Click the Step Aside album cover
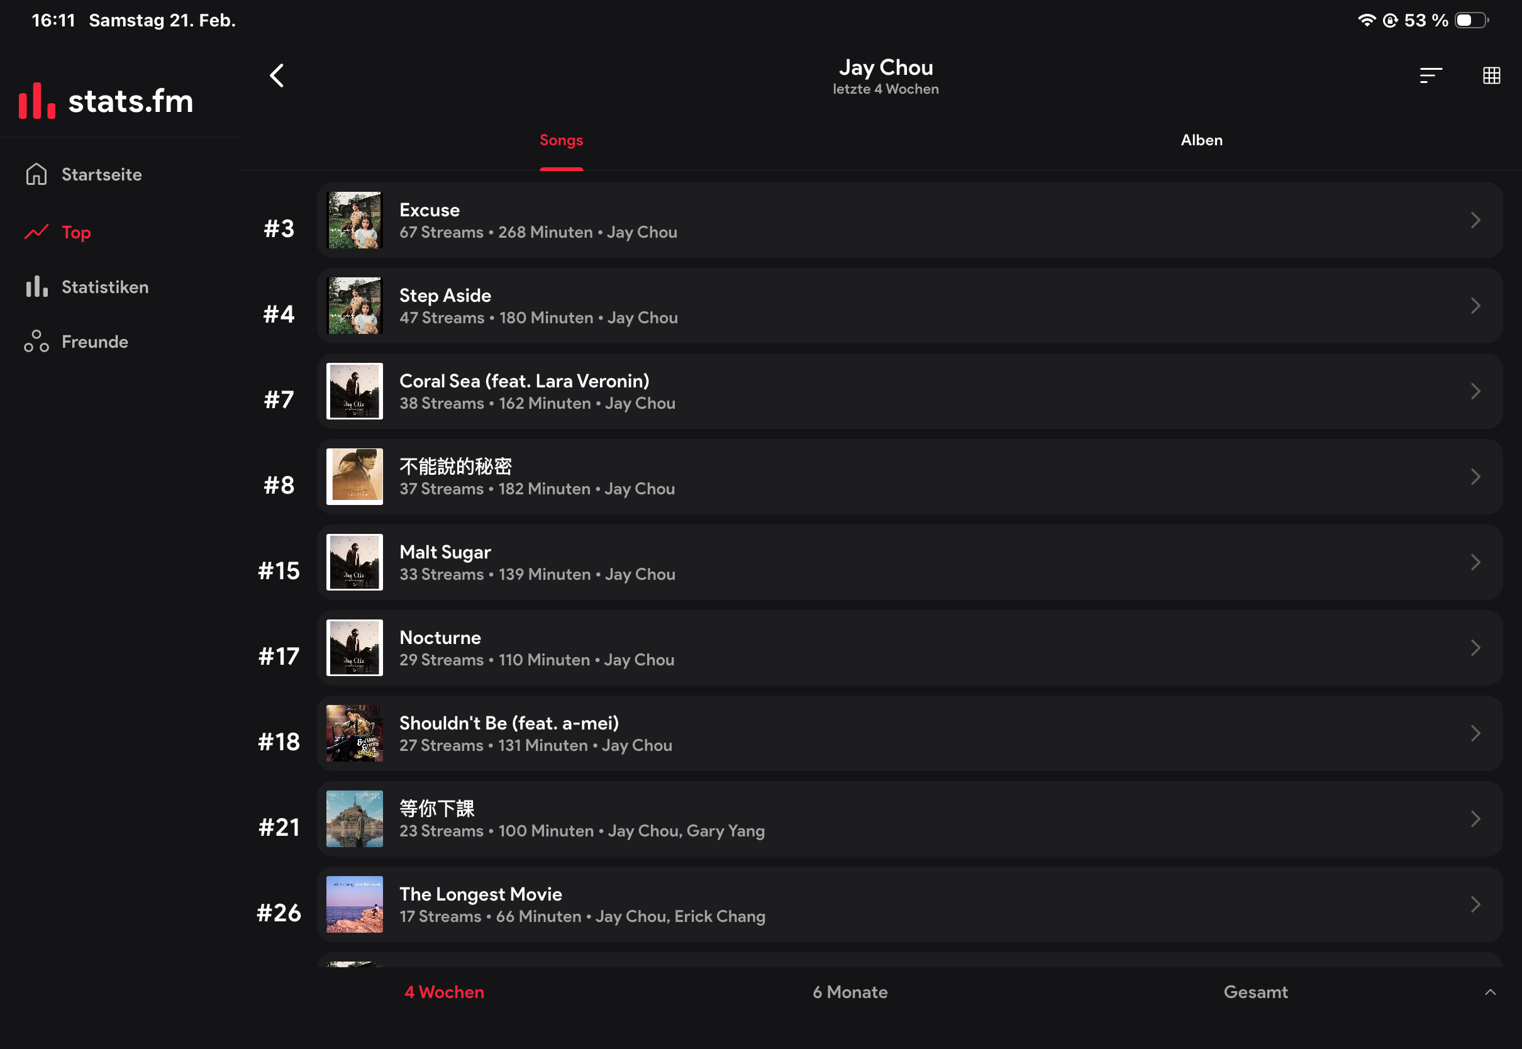 [354, 306]
